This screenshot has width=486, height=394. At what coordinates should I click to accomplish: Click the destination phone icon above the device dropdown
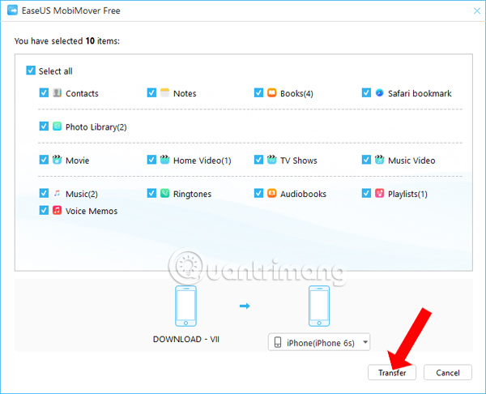coord(319,306)
